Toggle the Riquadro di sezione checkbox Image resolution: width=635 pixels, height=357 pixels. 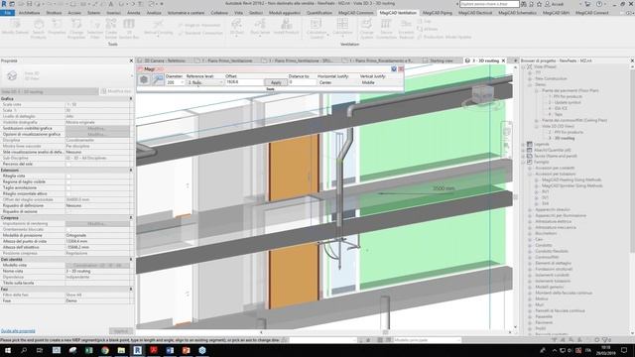68,211
